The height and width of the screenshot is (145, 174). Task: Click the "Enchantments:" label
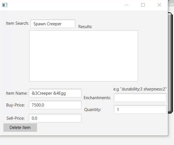tap(97, 98)
